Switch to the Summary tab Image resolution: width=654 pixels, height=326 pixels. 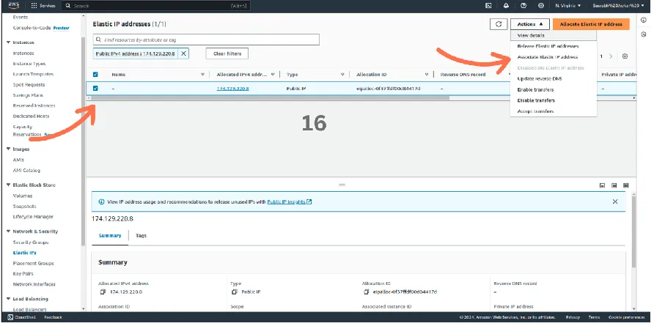tap(110, 236)
